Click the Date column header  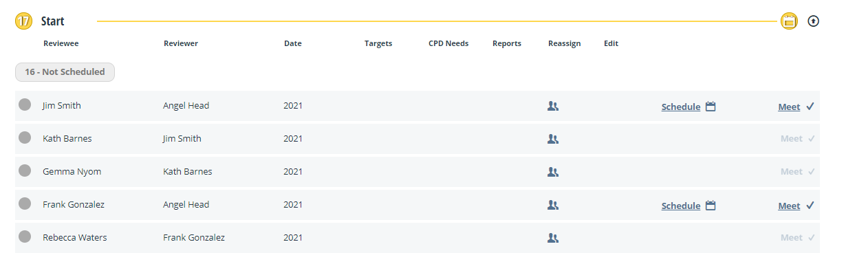293,43
